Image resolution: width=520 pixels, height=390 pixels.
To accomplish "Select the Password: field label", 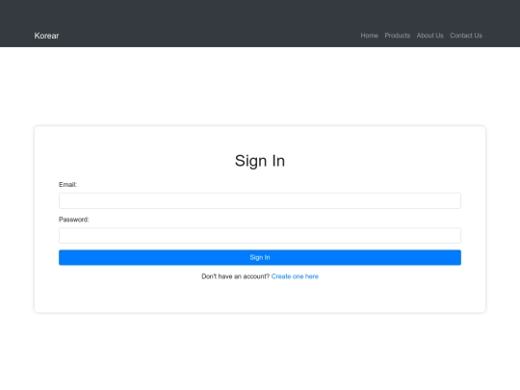I will [73, 220].
